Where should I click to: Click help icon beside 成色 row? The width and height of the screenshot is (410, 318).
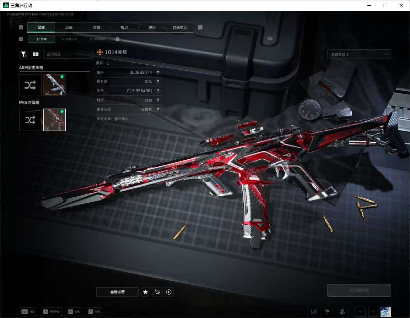158,91
